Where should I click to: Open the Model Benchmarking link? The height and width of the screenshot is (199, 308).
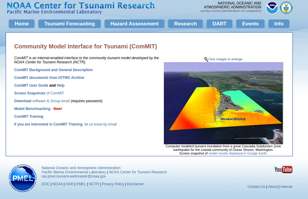[32, 109]
